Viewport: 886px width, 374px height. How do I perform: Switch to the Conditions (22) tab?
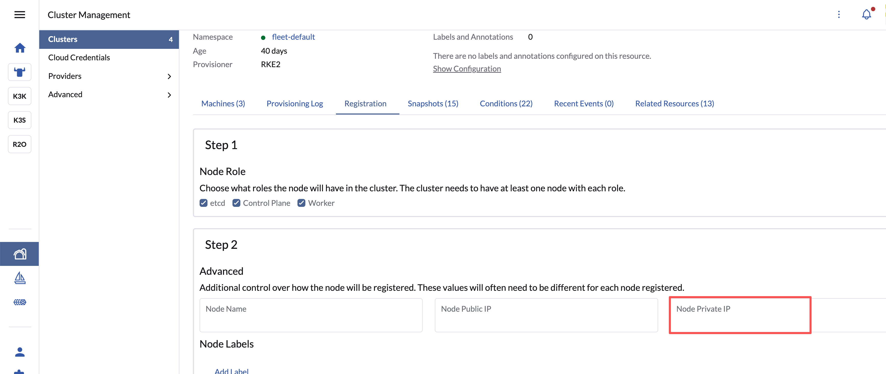pos(506,103)
